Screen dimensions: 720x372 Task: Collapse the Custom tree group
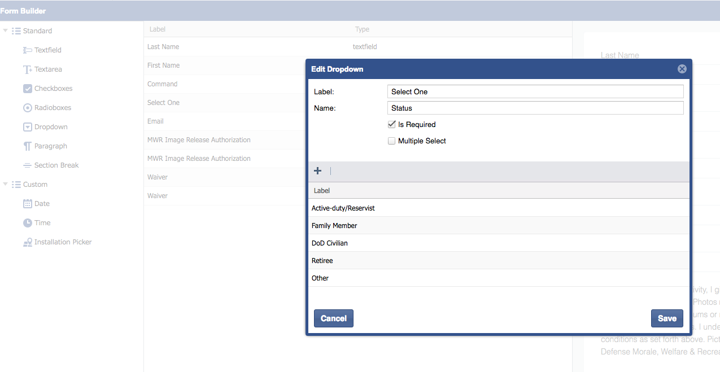pyautogui.click(x=5, y=185)
